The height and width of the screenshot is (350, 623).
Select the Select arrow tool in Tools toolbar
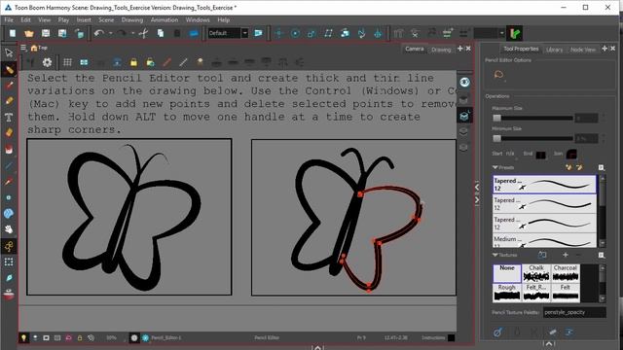[x=9, y=52]
